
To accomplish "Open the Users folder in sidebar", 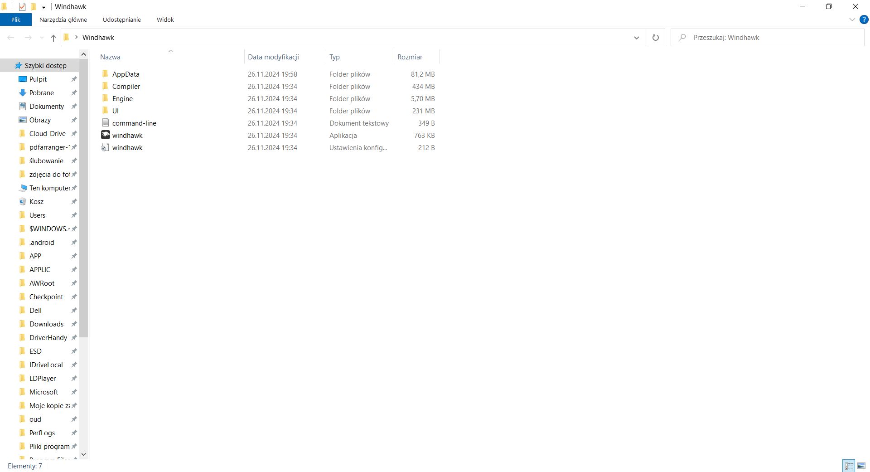I will tap(37, 215).
